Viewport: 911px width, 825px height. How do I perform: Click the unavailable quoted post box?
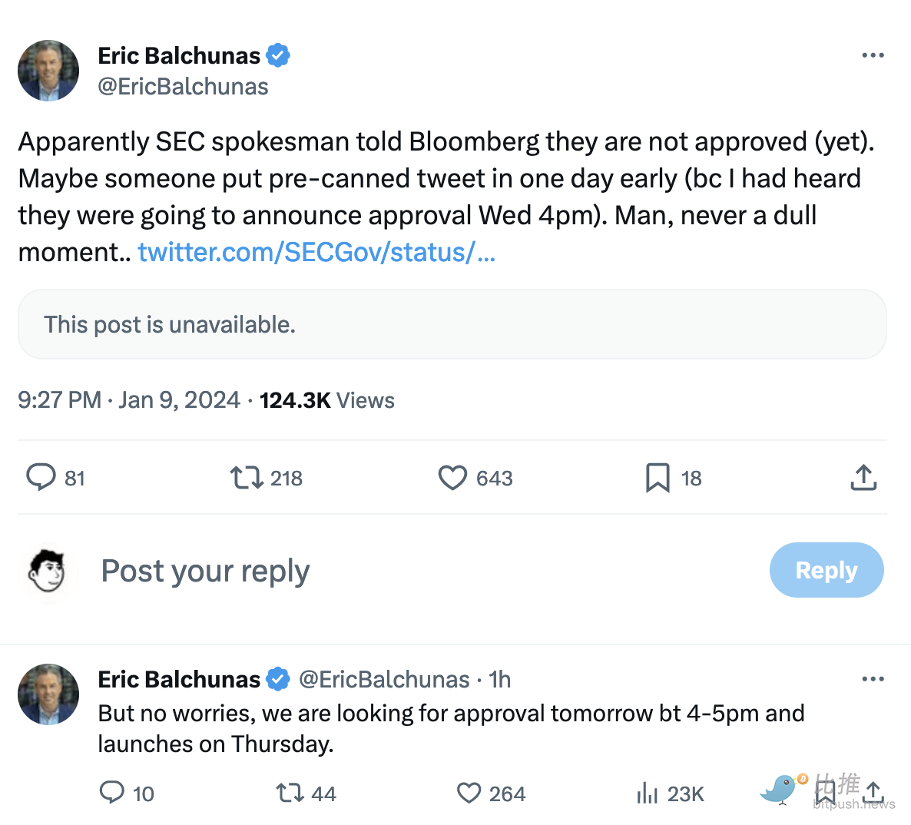[452, 324]
